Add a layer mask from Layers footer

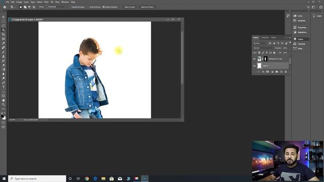click(268, 72)
